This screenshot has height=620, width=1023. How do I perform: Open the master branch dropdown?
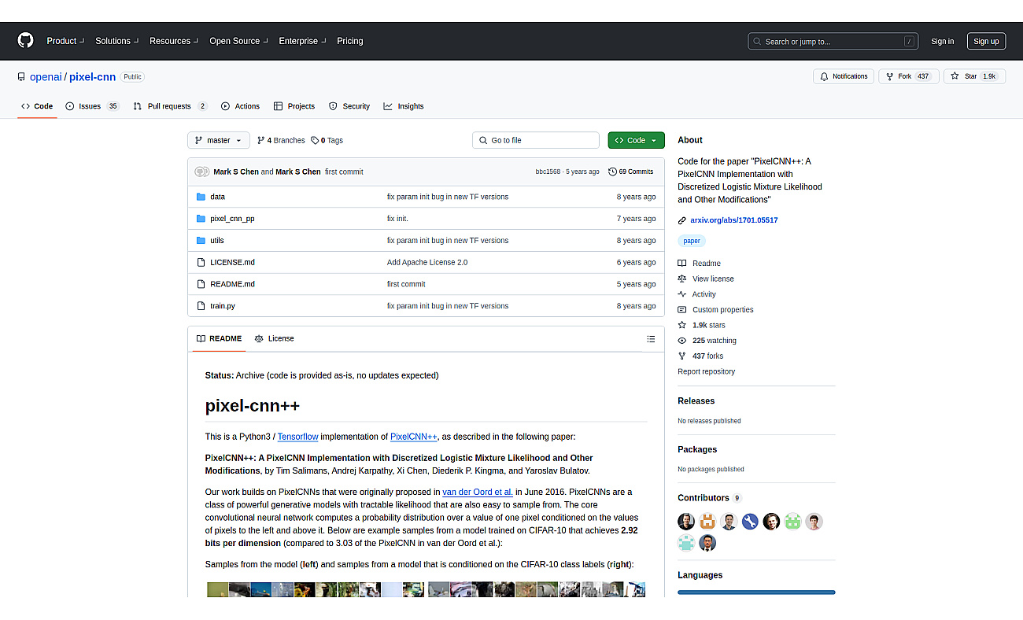[x=218, y=140]
